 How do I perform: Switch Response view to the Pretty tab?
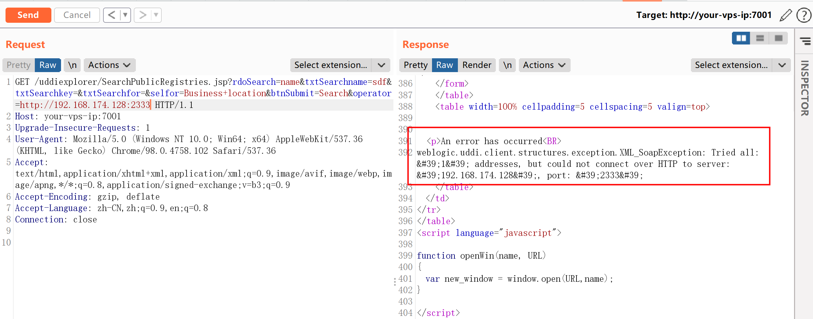pos(415,65)
